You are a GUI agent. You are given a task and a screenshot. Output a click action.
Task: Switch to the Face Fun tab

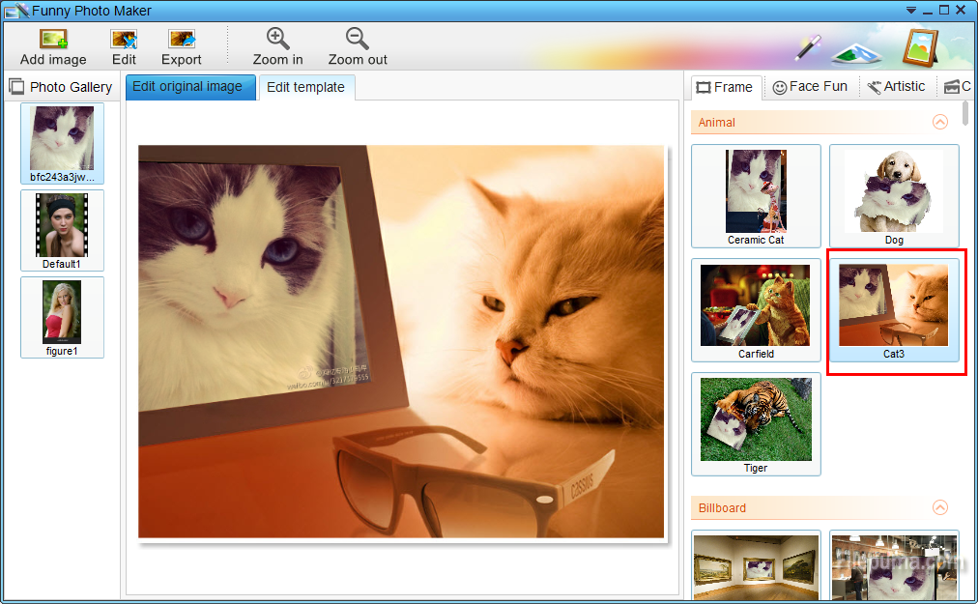point(810,87)
